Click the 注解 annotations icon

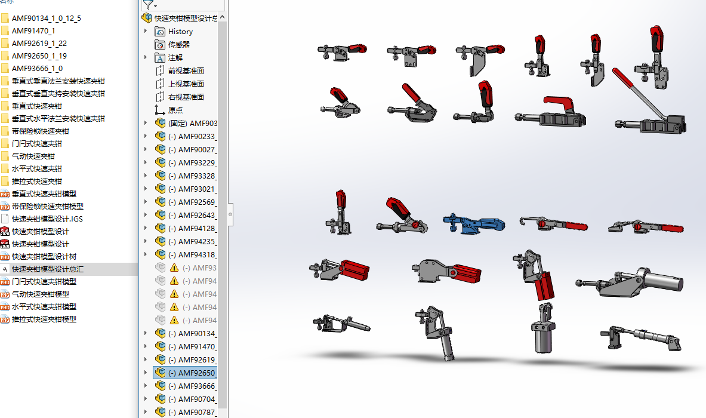pyautogui.click(x=160, y=57)
